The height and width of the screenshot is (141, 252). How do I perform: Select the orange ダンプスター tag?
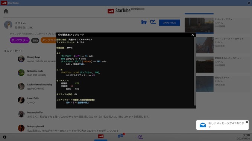click(x=49, y=40)
